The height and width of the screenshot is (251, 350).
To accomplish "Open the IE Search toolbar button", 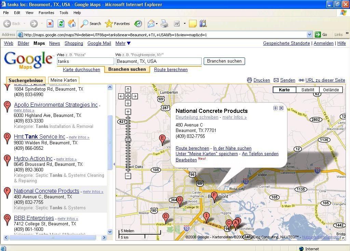I will click(91, 24).
